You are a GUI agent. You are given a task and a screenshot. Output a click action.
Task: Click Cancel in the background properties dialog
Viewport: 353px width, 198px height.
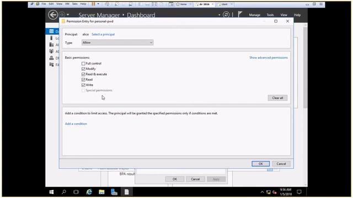(195, 179)
